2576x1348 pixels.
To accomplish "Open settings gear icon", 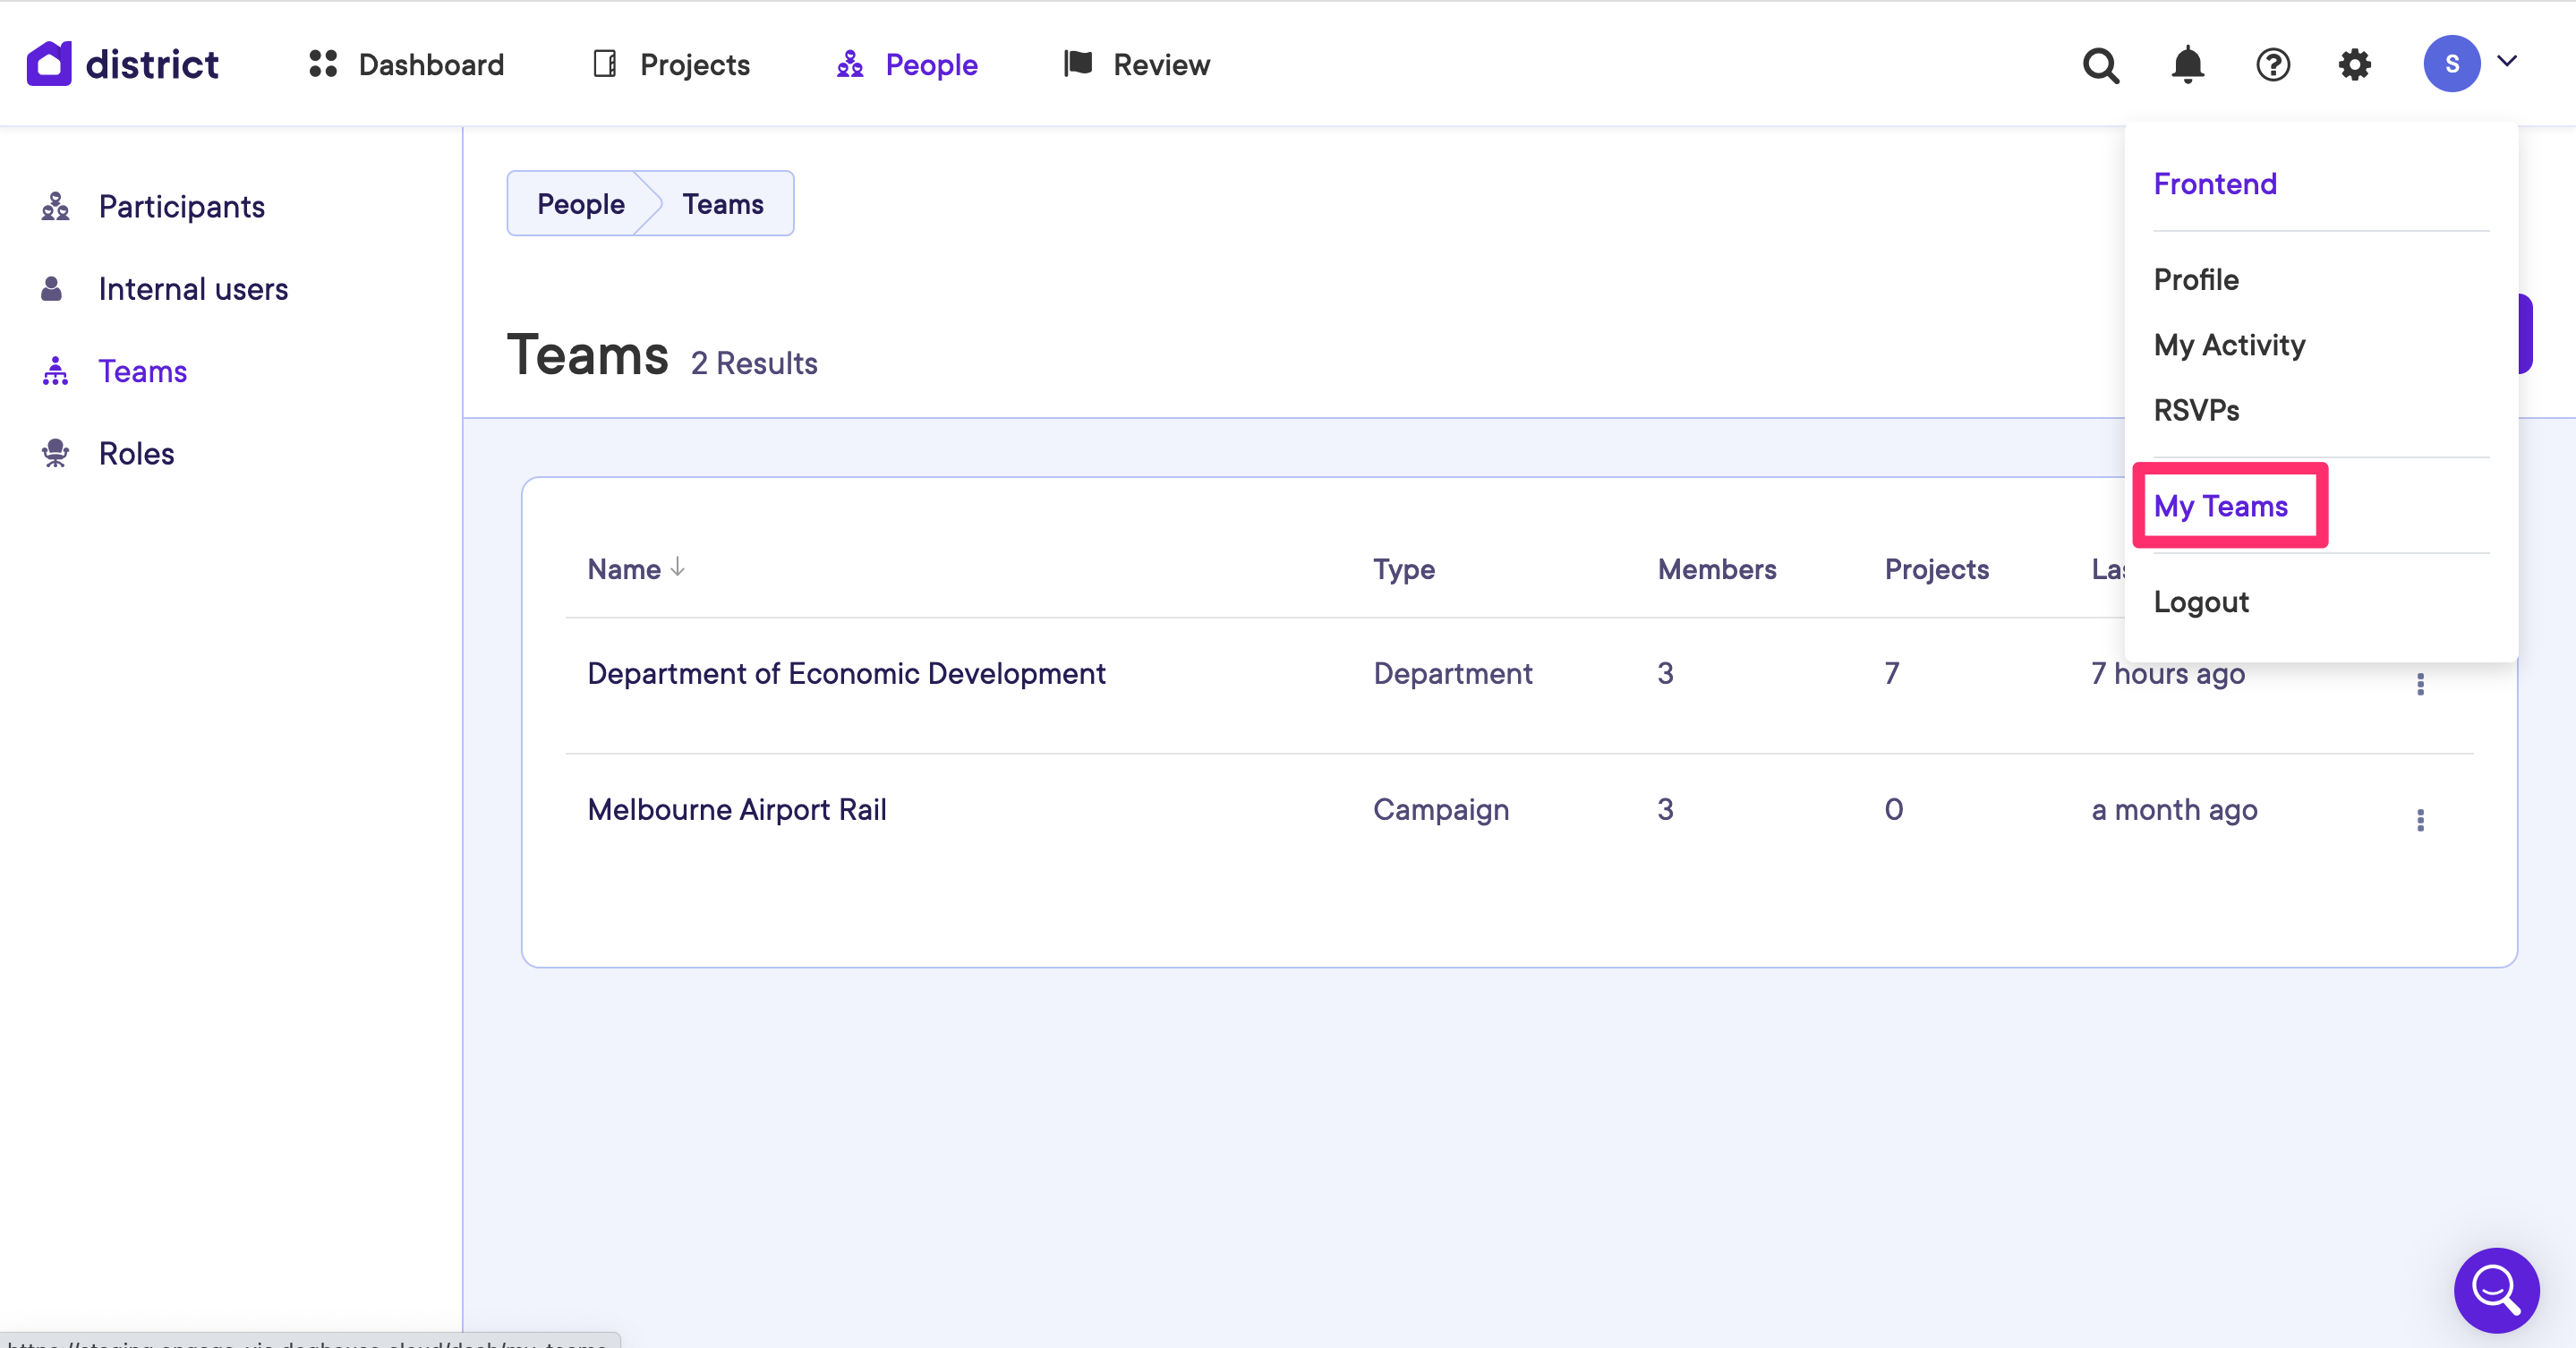I will (2354, 65).
